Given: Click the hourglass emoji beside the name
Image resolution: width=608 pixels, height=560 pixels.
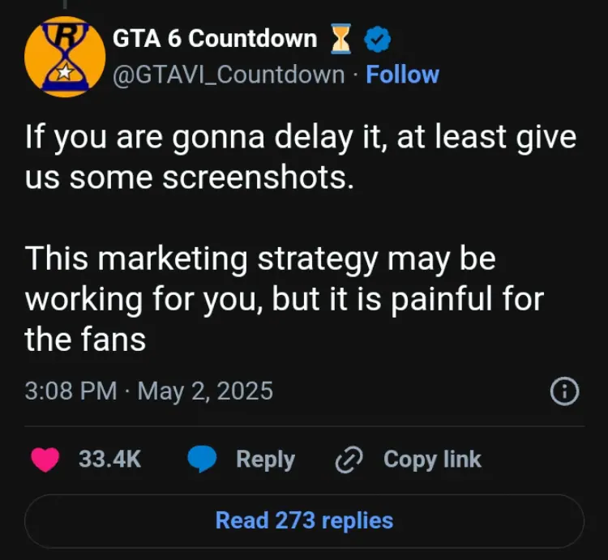Looking at the screenshot, I should click(x=341, y=39).
